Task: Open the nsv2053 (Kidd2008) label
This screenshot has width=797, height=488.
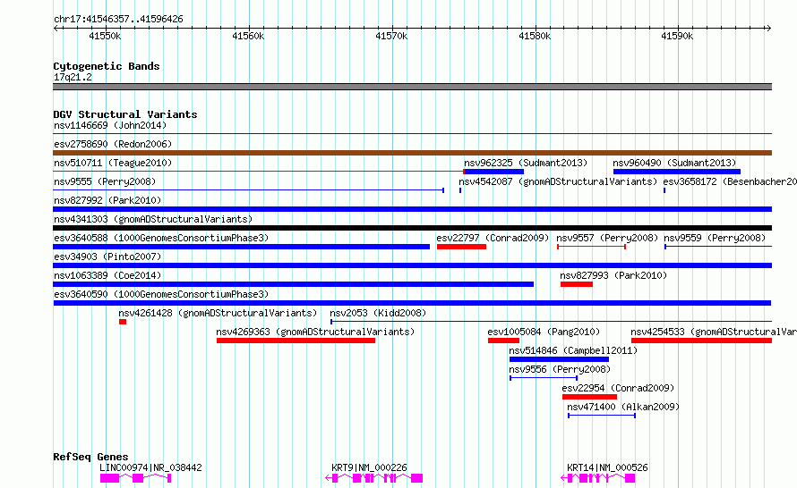Action: (378, 313)
